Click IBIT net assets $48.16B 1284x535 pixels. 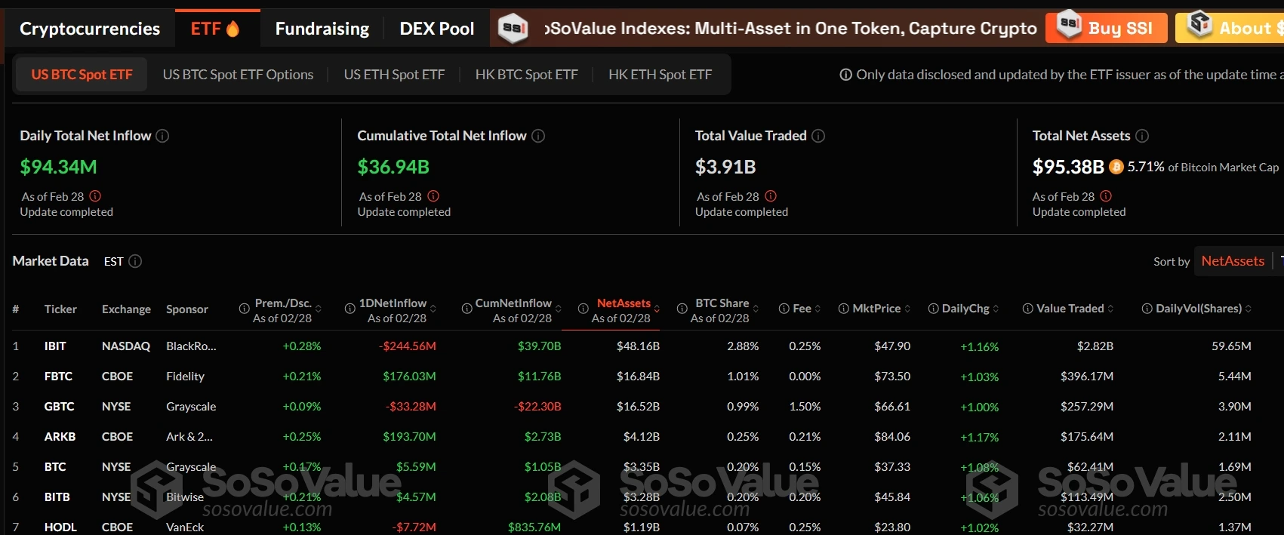638,346
